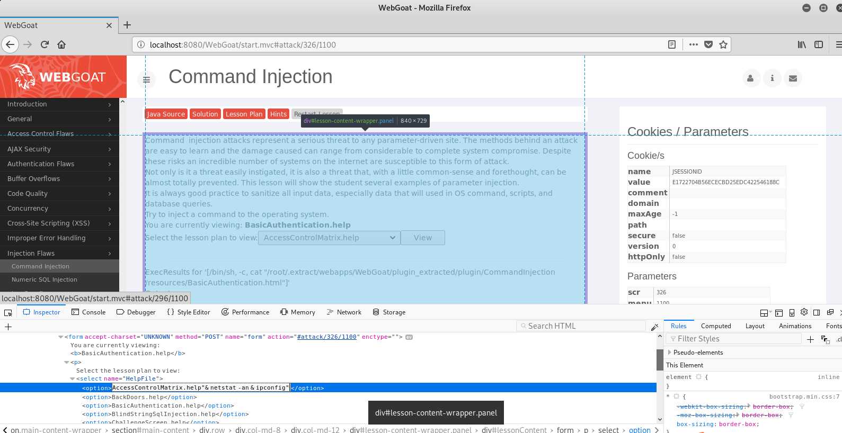
Task: Open the Firefox library menu
Action: tap(802, 44)
